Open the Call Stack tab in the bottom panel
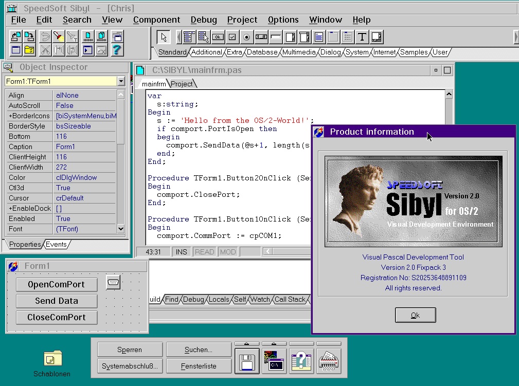The width and height of the screenshot is (519, 386). coord(290,299)
